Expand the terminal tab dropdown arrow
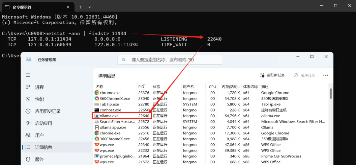The image size is (356, 165). click(x=90, y=7)
